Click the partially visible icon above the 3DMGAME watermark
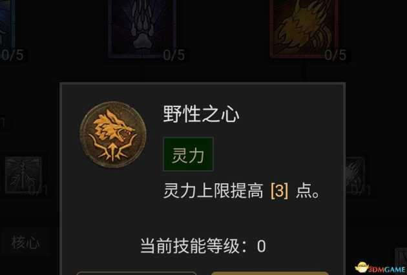The image size is (407, 275). coord(401,254)
